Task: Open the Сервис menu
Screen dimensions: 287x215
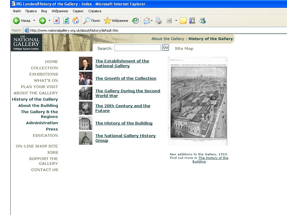Action: 78,11
